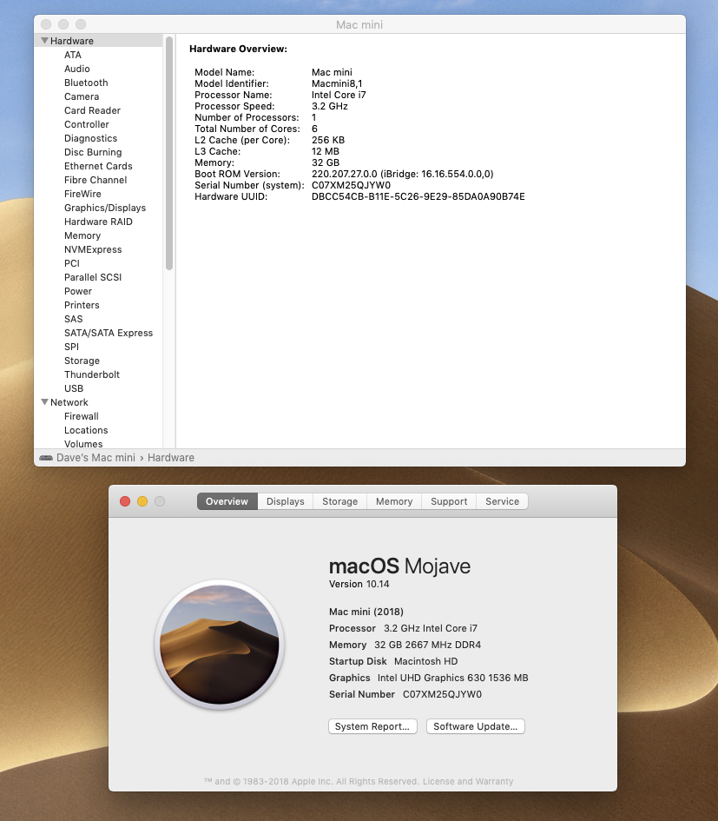This screenshot has height=821, width=718.
Task: Open the License and Warranty link
Action: click(x=468, y=781)
